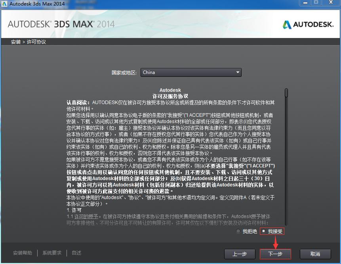
Task: Click the 安装 breadcrumb item
Action: click(x=15, y=42)
